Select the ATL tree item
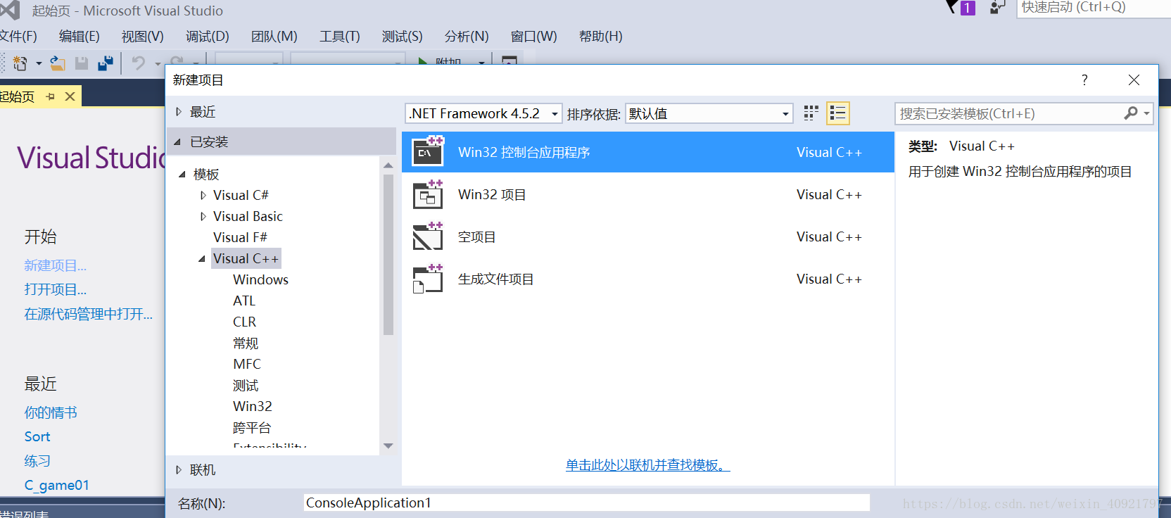Image resolution: width=1171 pixels, height=518 pixels. 244,301
